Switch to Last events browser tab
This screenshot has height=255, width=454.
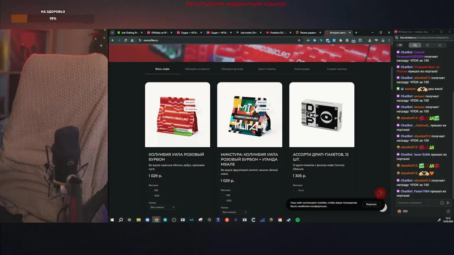click(249, 33)
